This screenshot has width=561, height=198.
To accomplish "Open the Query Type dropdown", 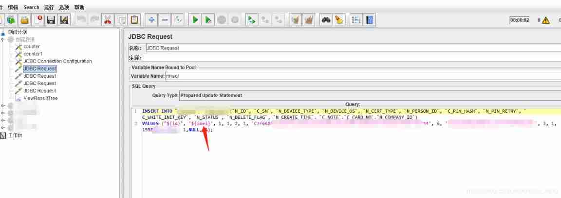I will tap(370, 95).
